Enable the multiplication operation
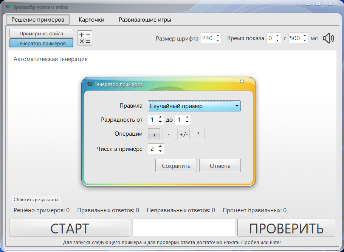Viewport: 344px width, 252px height. [x=198, y=134]
